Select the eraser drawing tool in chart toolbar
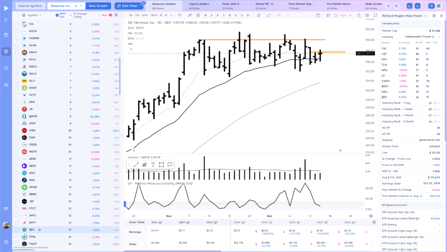This screenshot has width=447, height=252. pyautogui.click(x=258, y=15)
